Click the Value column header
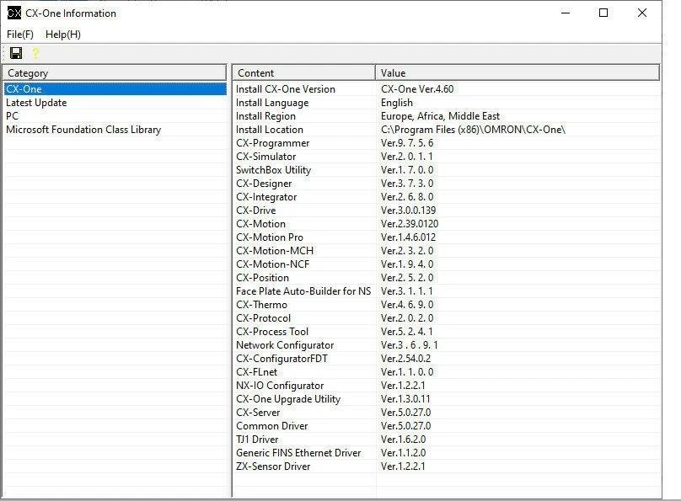 (x=517, y=73)
